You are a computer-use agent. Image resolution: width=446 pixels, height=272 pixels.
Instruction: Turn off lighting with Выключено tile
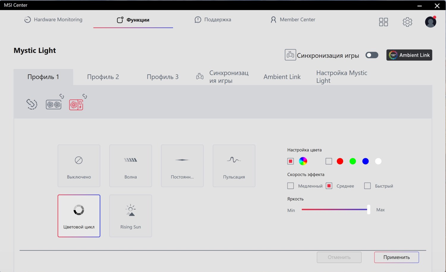click(x=79, y=166)
